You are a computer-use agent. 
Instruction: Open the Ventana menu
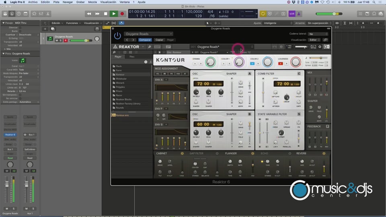click(x=124, y=2)
